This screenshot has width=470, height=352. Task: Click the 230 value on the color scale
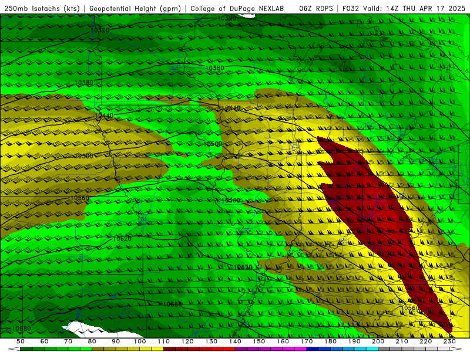[x=450, y=341]
